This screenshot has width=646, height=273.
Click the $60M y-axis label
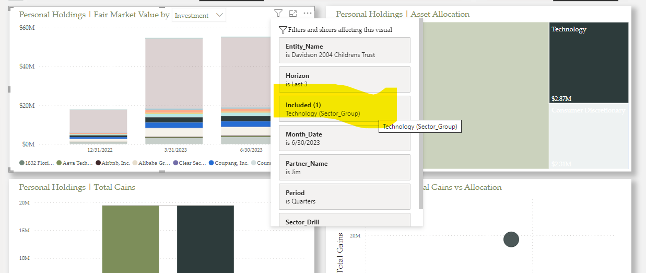click(27, 27)
